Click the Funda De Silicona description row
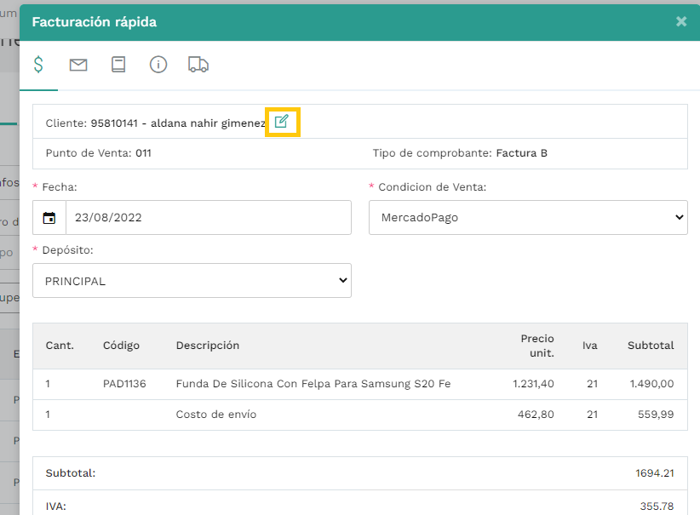 pos(360,384)
